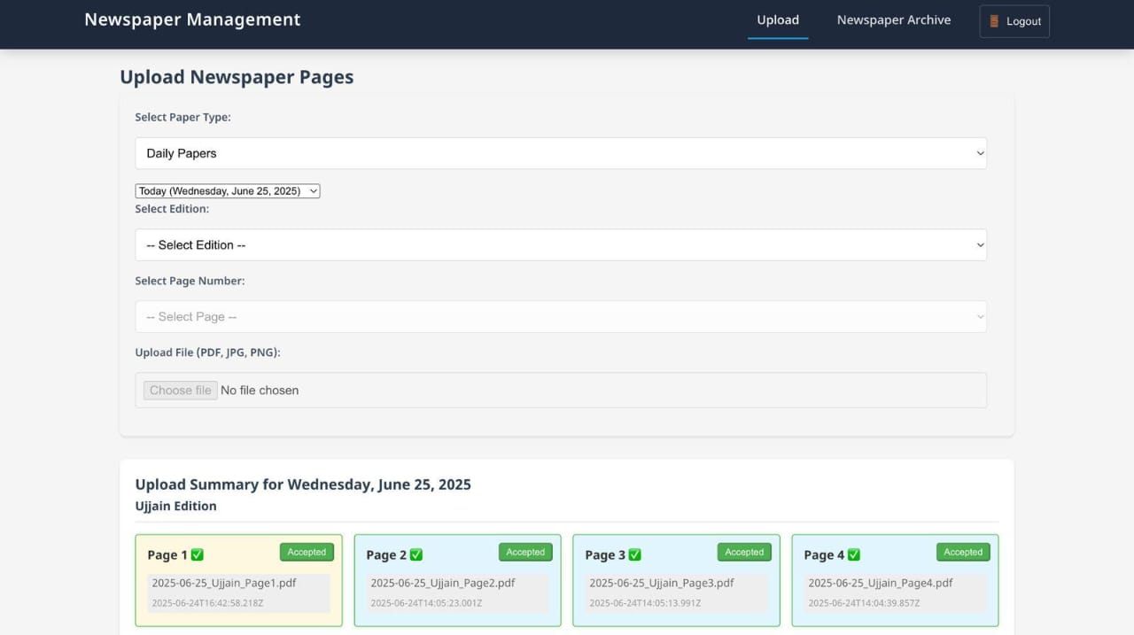The image size is (1134, 635).
Task: Switch to the Upload tab
Action: tap(778, 20)
